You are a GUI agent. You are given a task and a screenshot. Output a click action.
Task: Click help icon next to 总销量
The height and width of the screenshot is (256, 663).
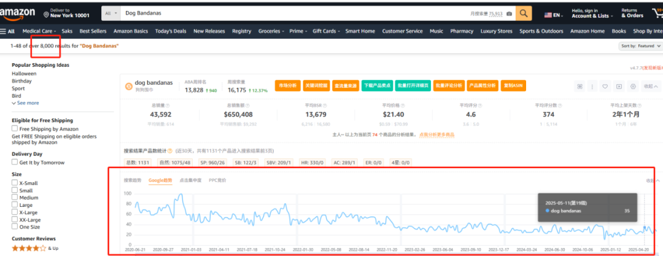pos(168,106)
